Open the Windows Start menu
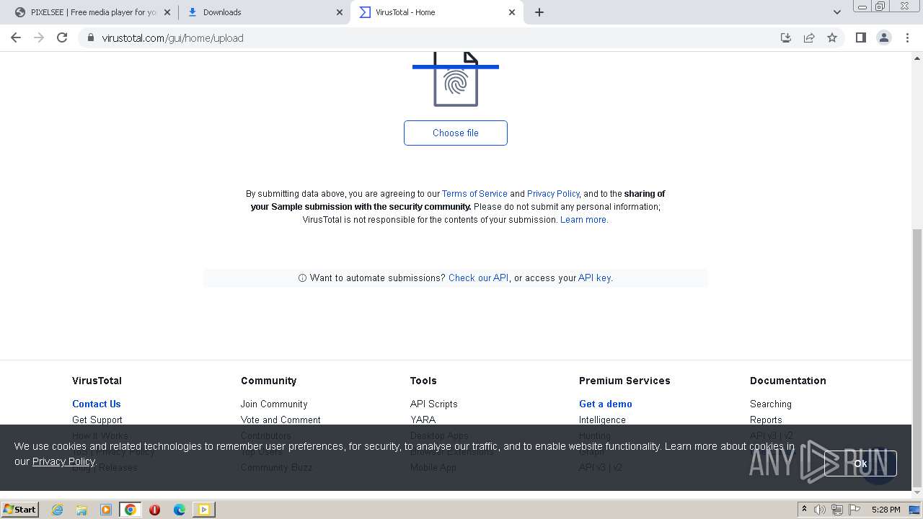Screen dimensions: 923x519 pos(20,509)
